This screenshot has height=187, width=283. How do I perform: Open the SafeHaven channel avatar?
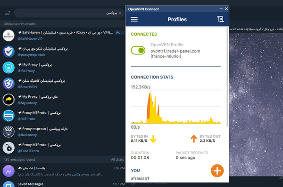coord(8,35)
